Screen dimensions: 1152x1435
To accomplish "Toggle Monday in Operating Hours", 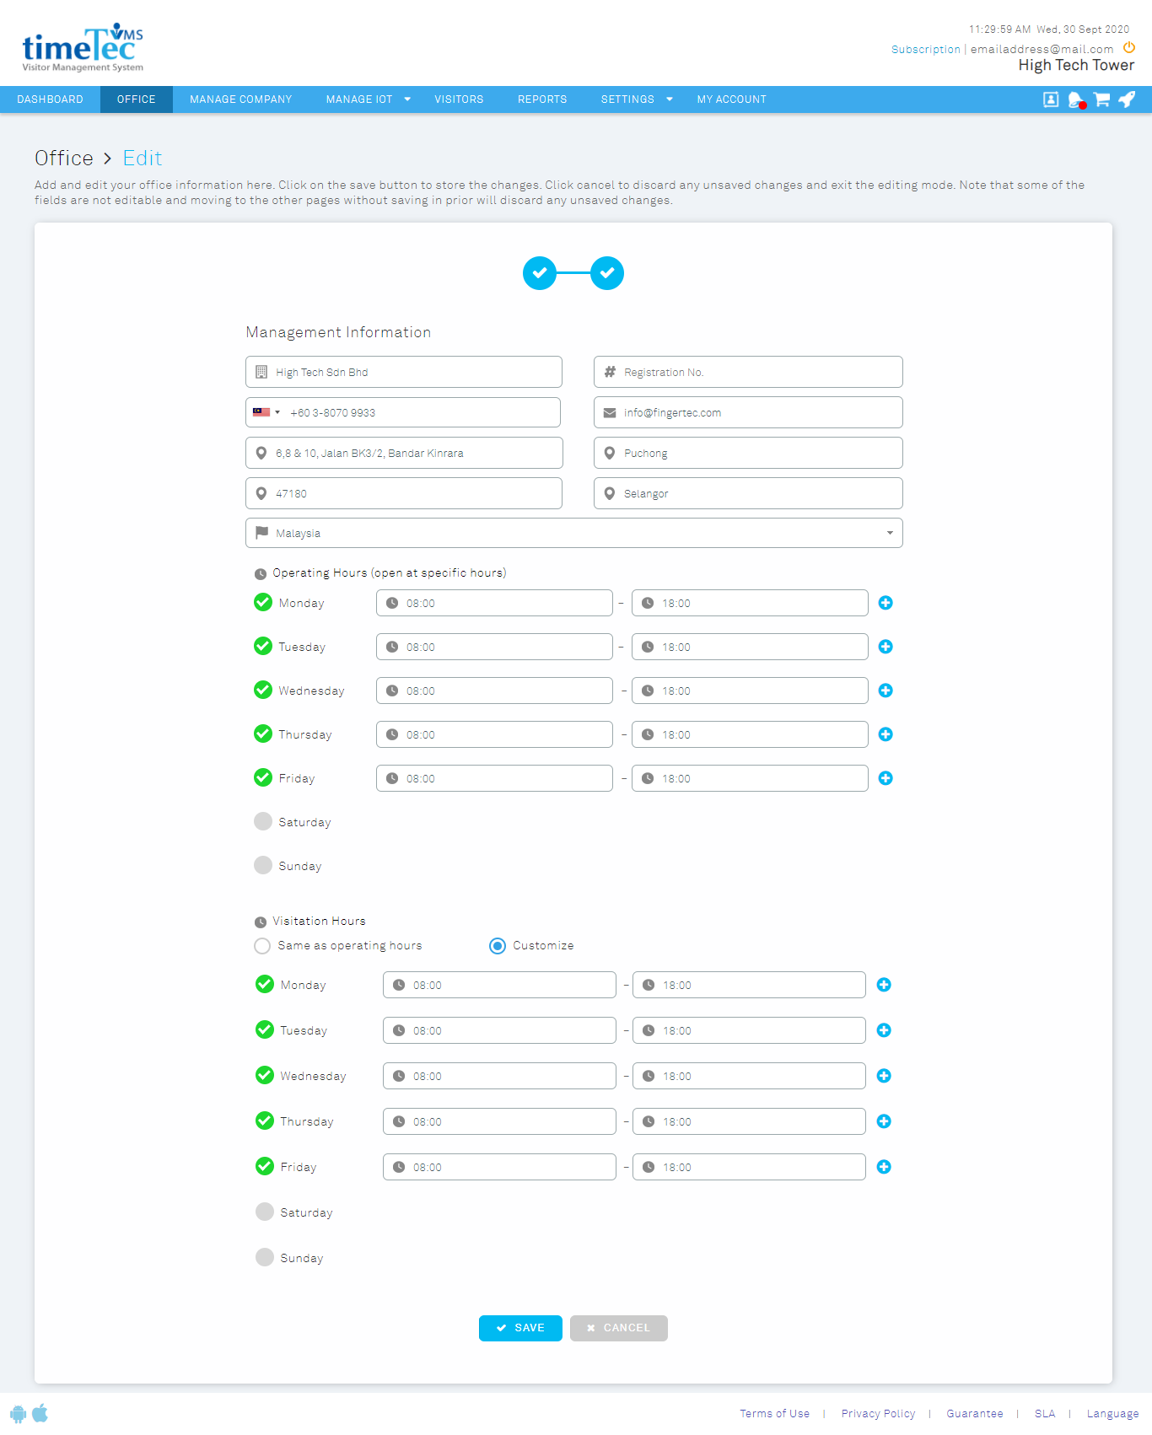I will (263, 602).
